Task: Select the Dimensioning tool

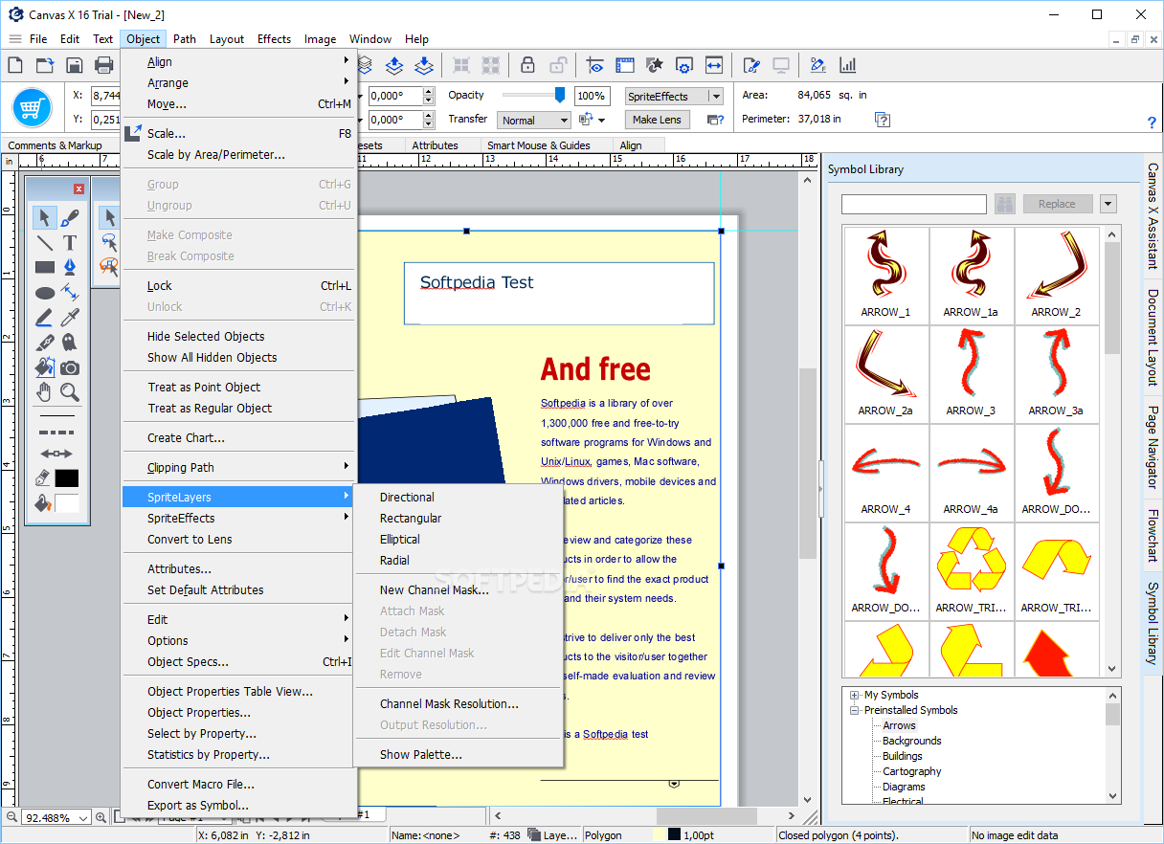Action: pyautogui.click(x=70, y=292)
